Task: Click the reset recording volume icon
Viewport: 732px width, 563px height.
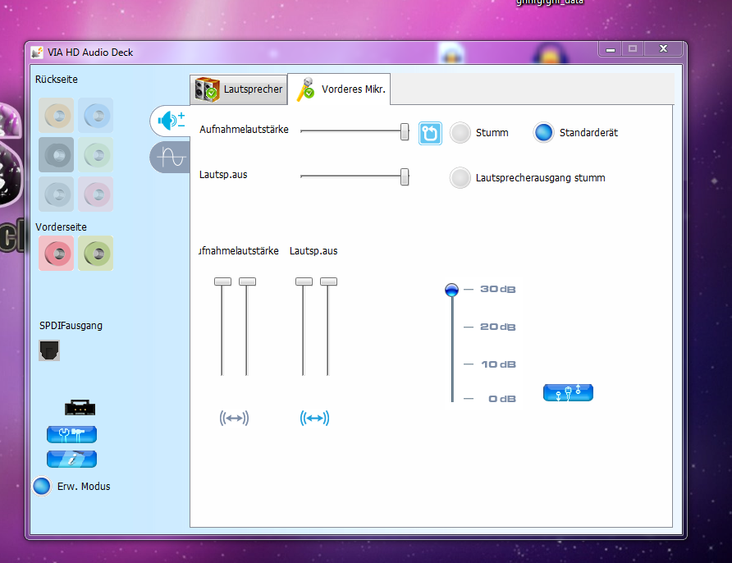Action: pos(430,133)
